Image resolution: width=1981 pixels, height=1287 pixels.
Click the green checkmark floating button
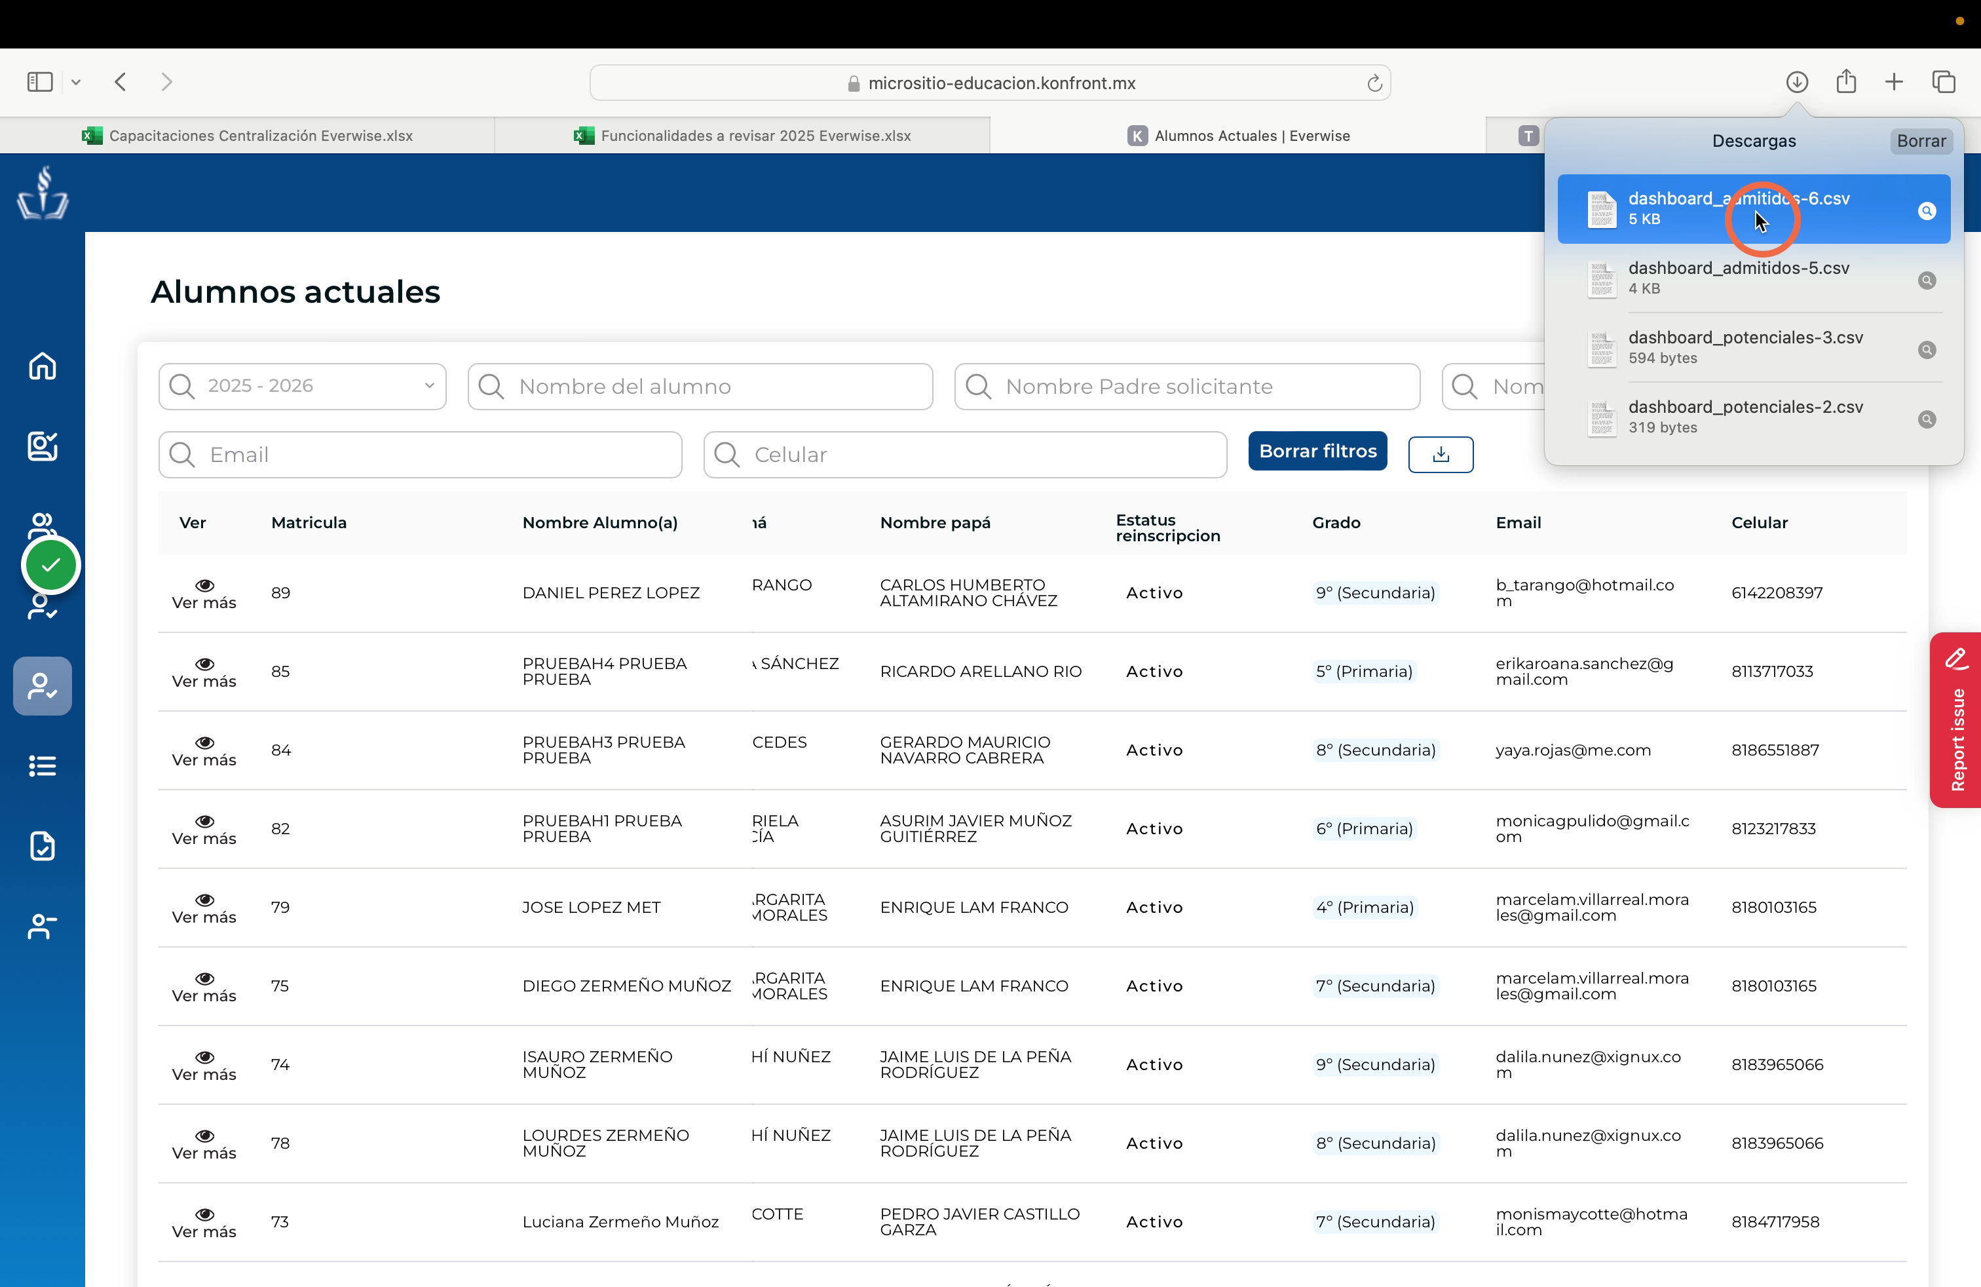(x=51, y=566)
